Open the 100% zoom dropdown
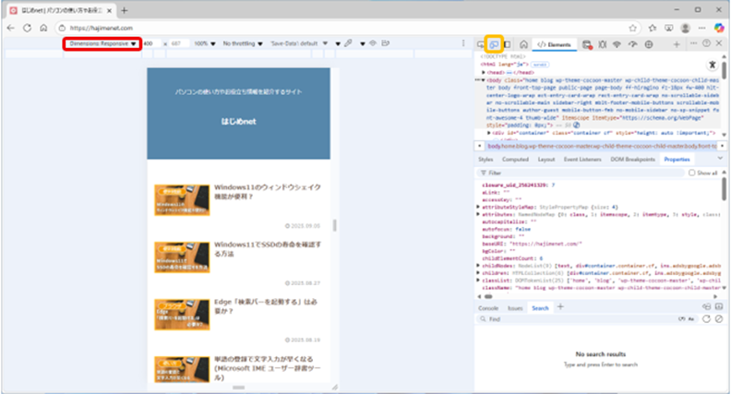This screenshot has width=731, height=394. (x=205, y=44)
